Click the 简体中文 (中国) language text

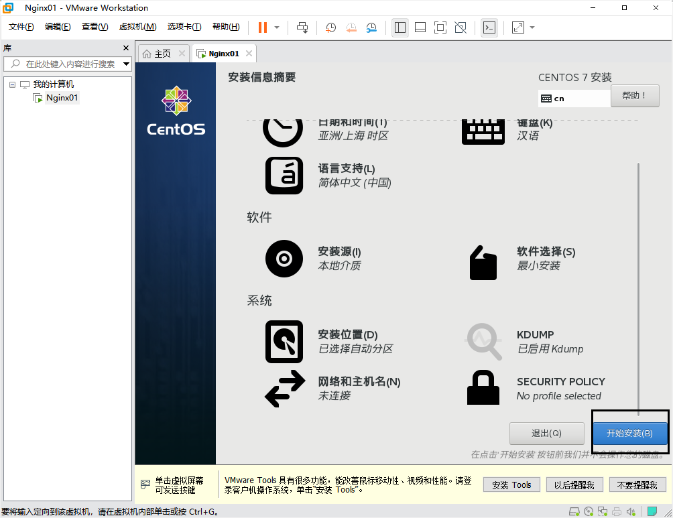pos(355,183)
